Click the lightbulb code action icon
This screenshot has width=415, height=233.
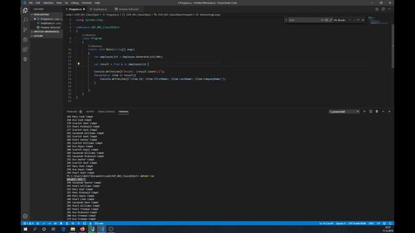tap(78, 64)
